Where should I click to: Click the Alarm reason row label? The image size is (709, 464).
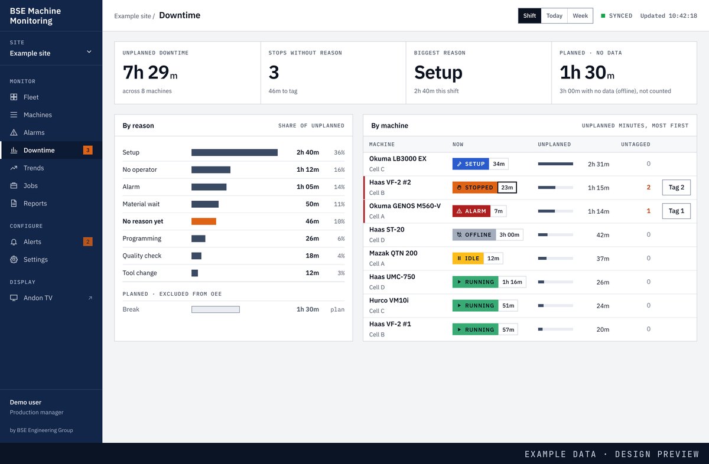tap(131, 187)
